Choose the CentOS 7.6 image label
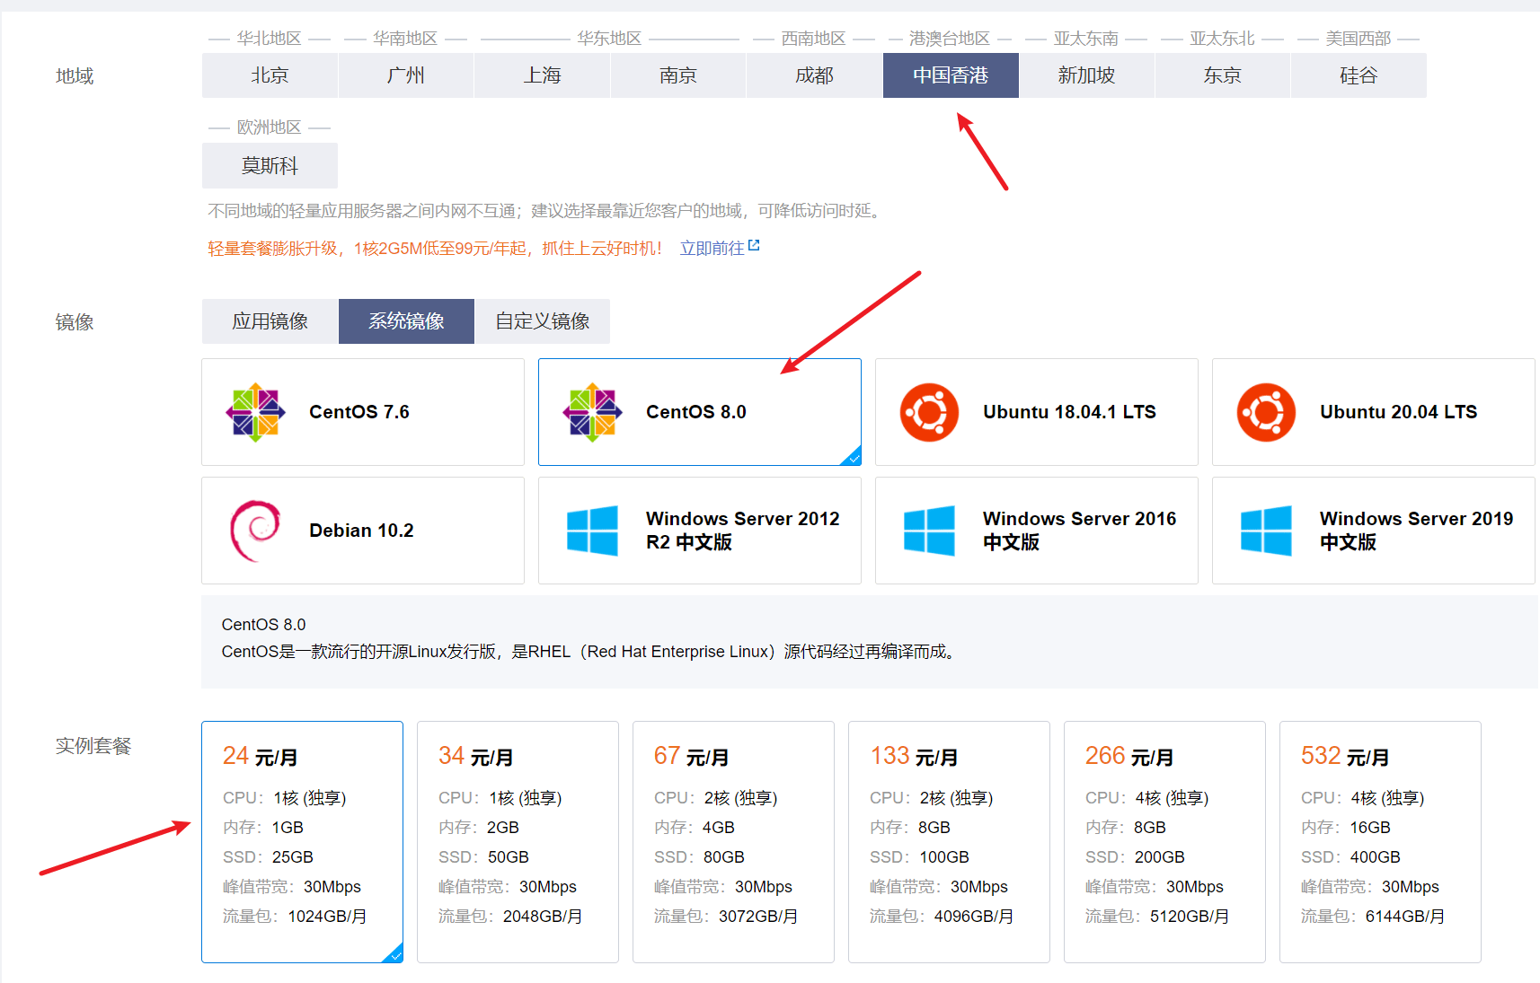The height and width of the screenshot is (983, 1540). tap(359, 412)
